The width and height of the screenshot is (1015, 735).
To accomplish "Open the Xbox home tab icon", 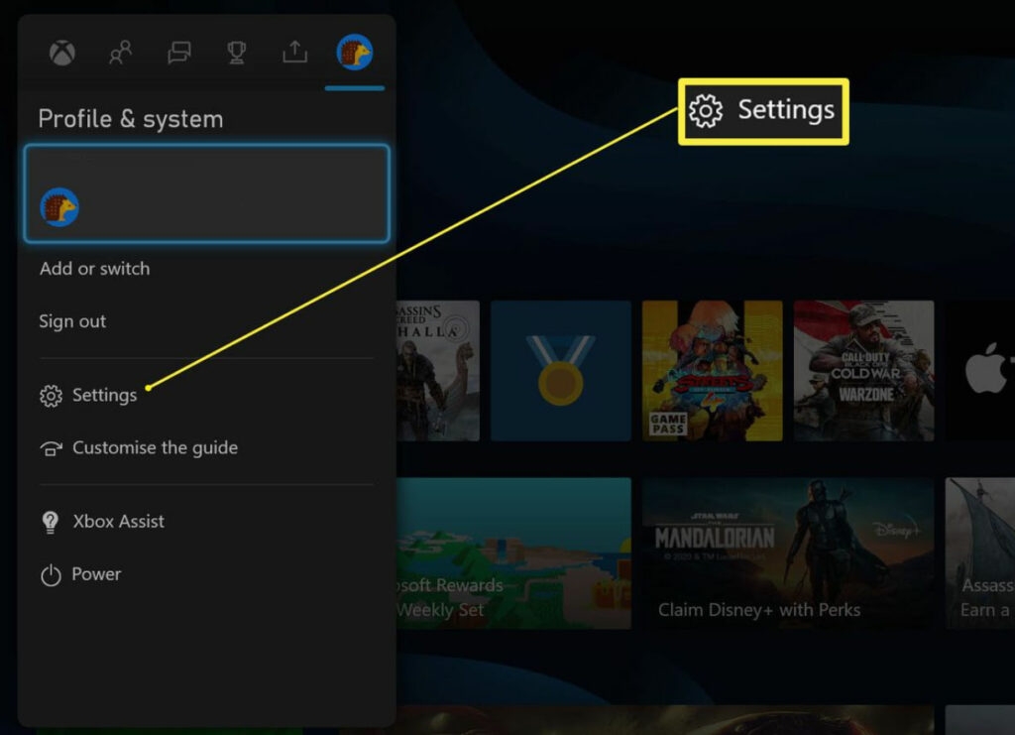I will tap(62, 53).
